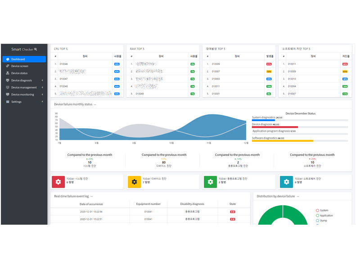Collapse the Real-time failure event log panel
Viewport: 356px width, 267px height.
[91, 196]
